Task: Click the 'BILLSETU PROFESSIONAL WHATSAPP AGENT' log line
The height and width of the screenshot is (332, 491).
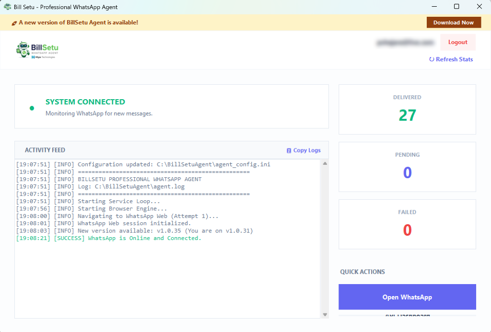Action: click(x=109, y=179)
